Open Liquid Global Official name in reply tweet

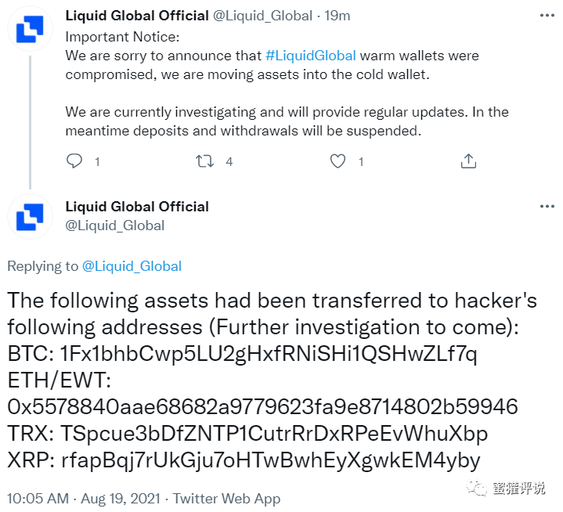pyautogui.click(x=137, y=207)
